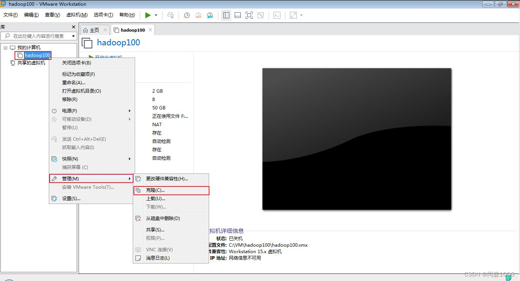Click 捕获屏幕 (C) menu entry
Viewport: 520px width, 281px height.
[92, 167]
